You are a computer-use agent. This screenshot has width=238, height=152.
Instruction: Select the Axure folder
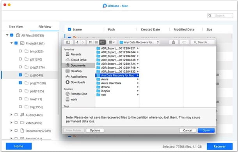[117, 79]
